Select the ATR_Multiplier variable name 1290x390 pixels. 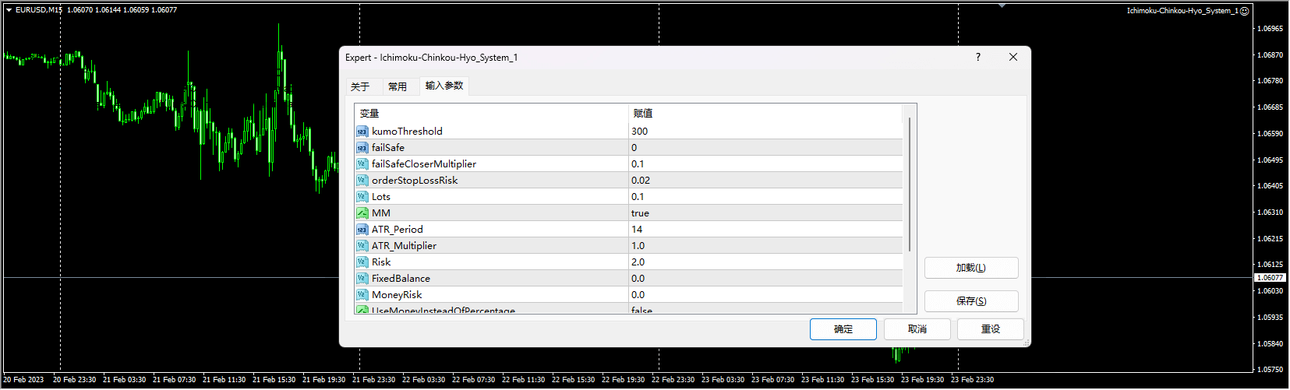point(404,246)
